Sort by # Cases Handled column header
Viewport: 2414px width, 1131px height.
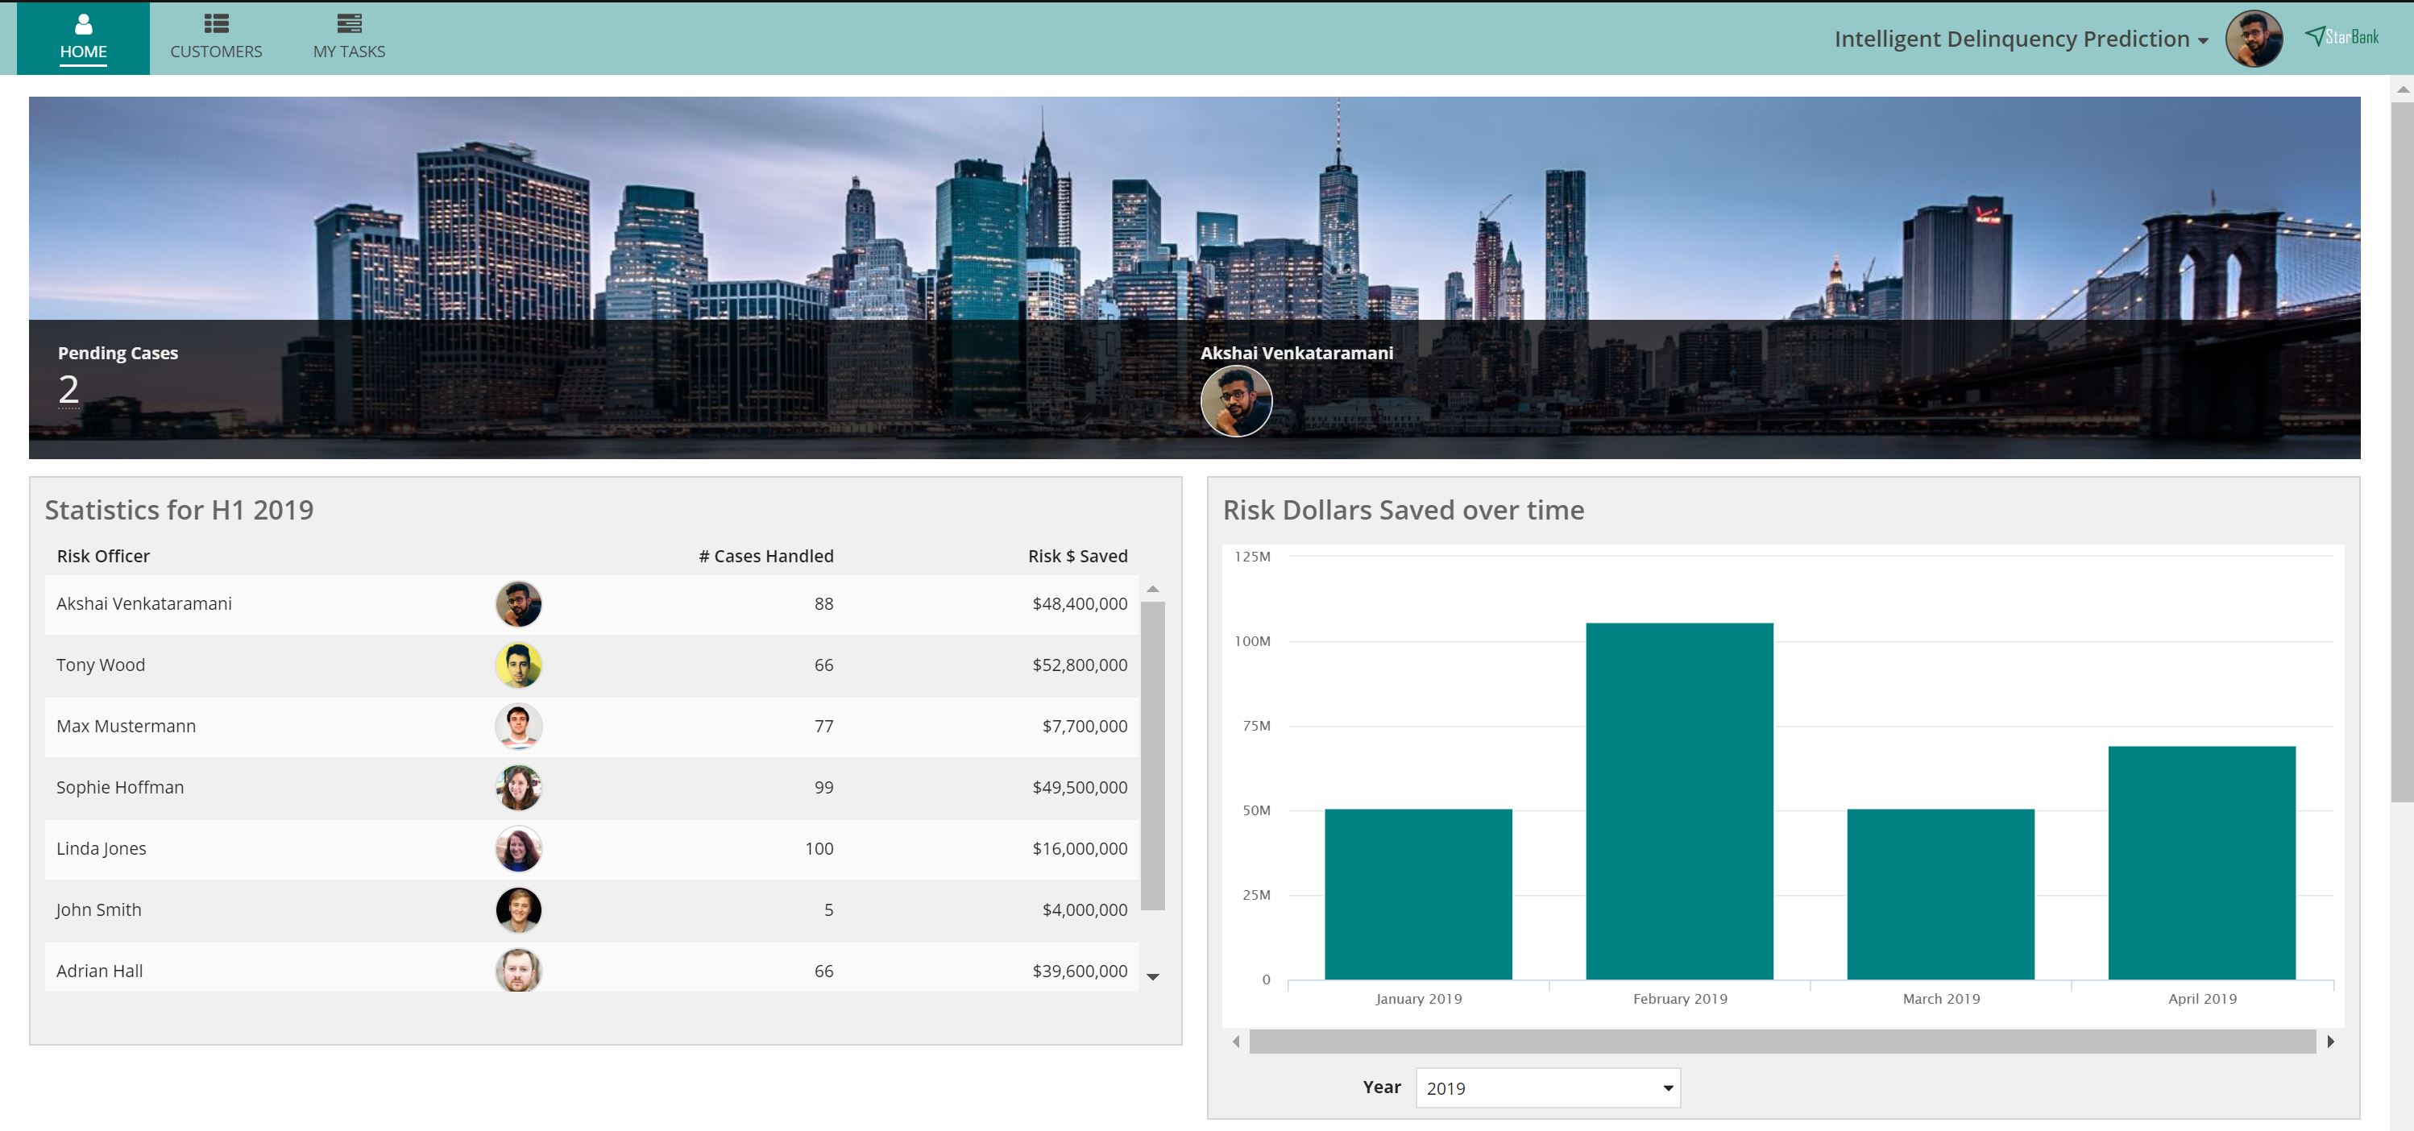click(765, 556)
